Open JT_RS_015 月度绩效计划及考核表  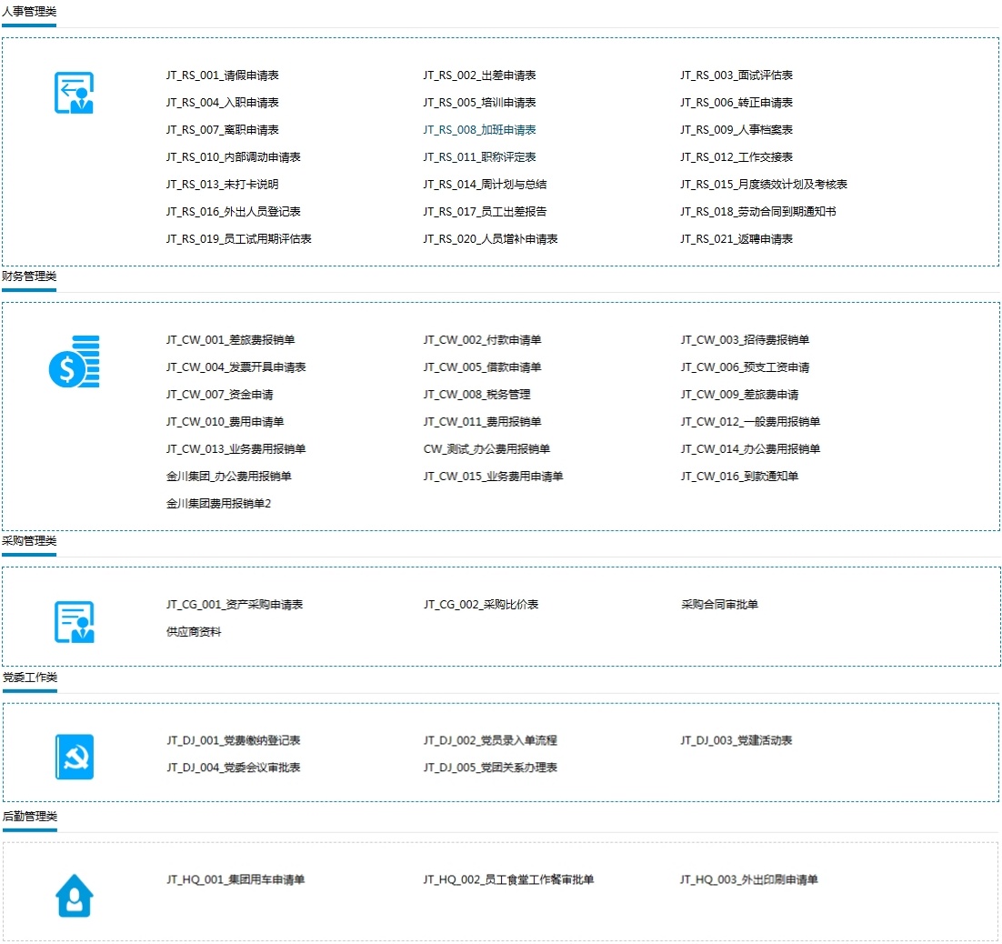[763, 185]
